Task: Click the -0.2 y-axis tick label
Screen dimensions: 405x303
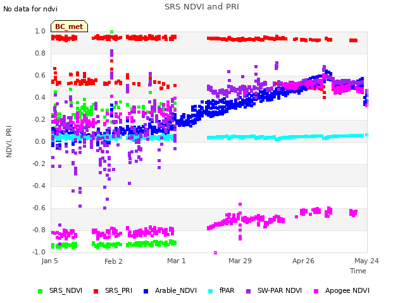Action: [39, 163]
